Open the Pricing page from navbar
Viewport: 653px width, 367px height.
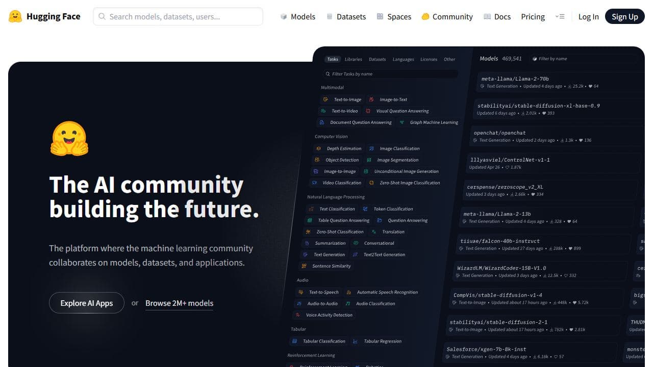tap(533, 17)
